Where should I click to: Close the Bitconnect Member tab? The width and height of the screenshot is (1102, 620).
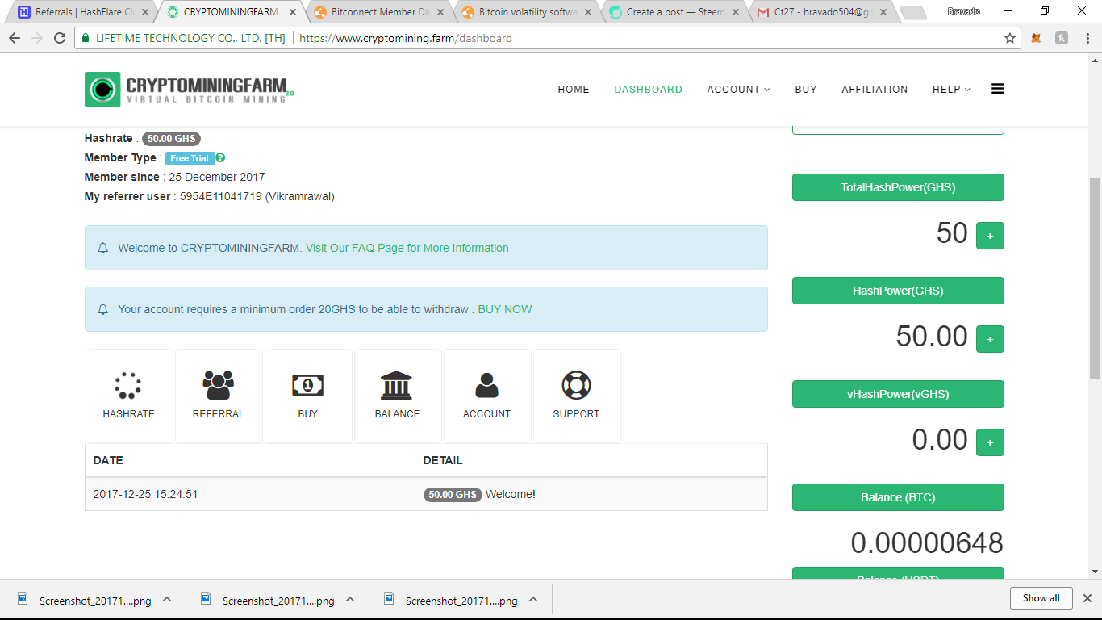(x=440, y=12)
